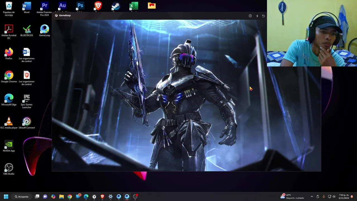
Task: Select the Firefox desktop icon
Action: click(9, 54)
